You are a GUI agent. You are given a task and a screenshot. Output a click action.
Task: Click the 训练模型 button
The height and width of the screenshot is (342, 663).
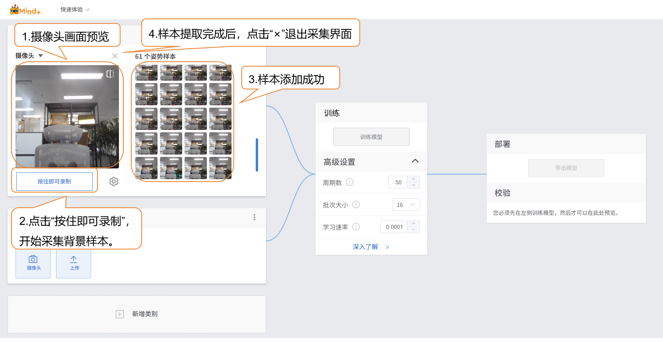click(x=371, y=137)
